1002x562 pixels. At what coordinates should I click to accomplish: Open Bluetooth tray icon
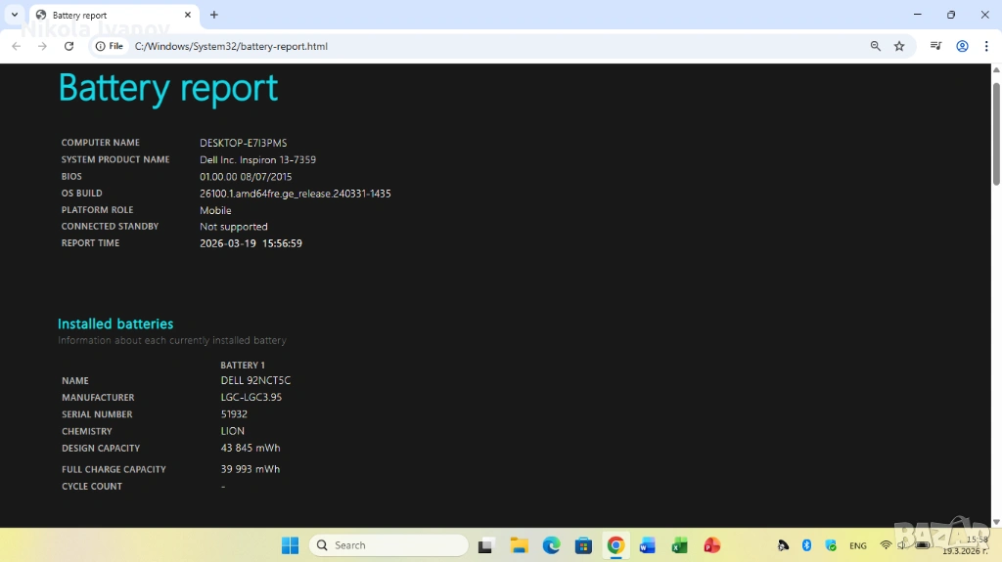[x=807, y=545]
